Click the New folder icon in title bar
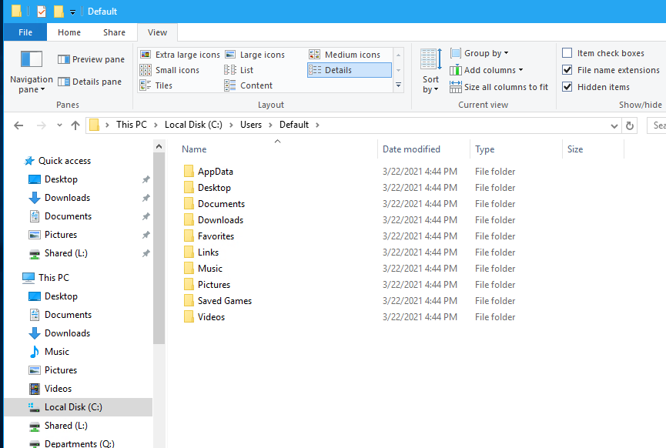 (59, 12)
